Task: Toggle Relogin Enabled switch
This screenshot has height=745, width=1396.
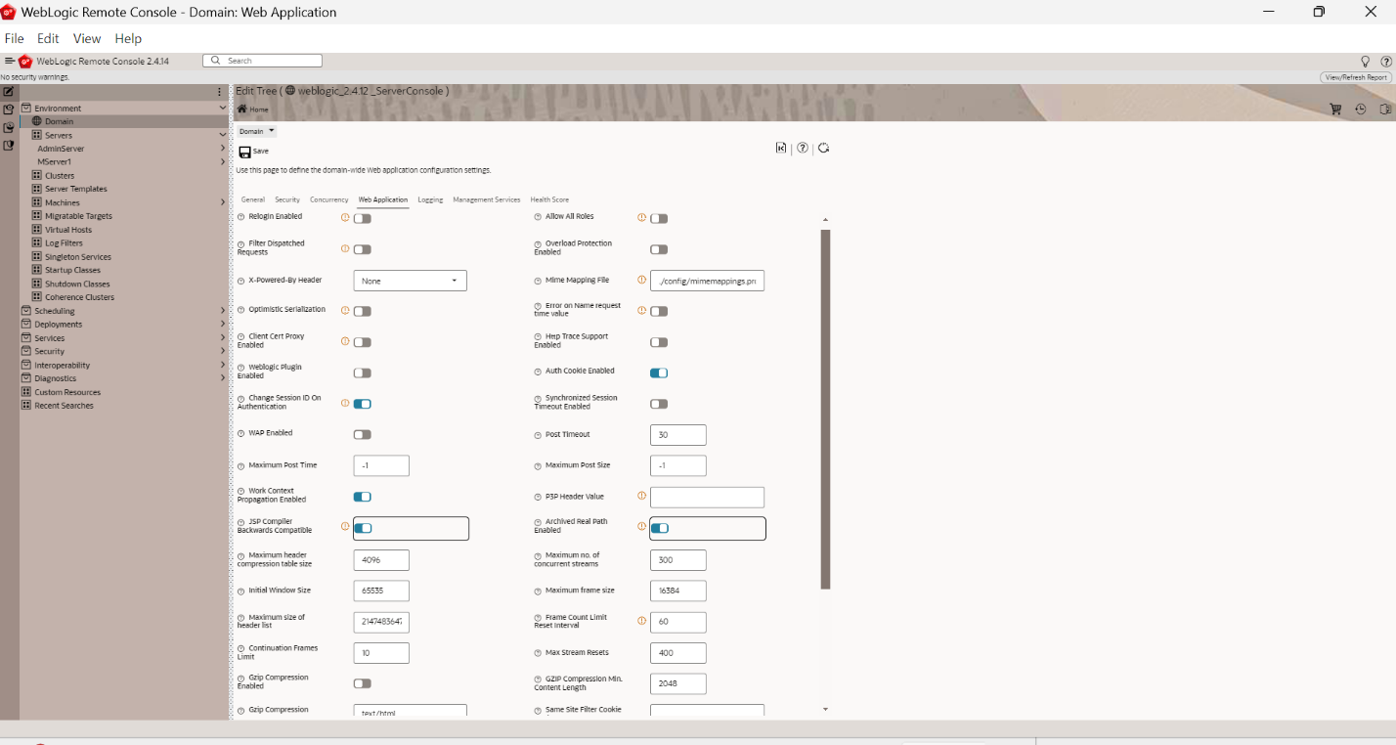Action: pyautogui.click(x=362, y=218)
